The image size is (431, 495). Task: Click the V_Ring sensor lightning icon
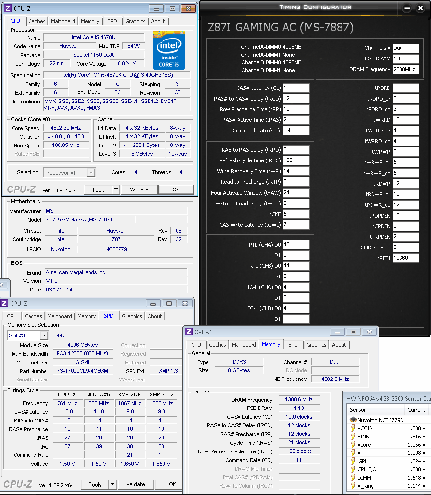(353, 485)
